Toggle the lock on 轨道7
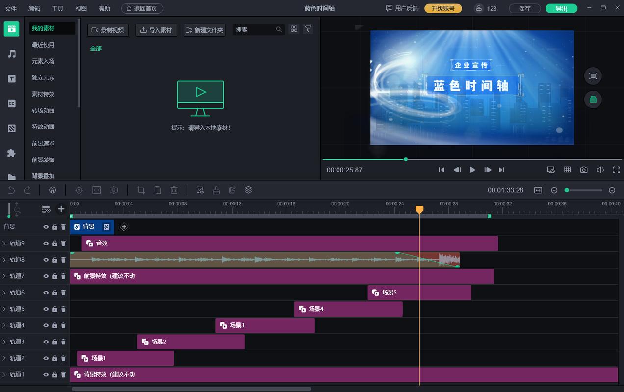624x392 pixels. (x=54, y=276)
